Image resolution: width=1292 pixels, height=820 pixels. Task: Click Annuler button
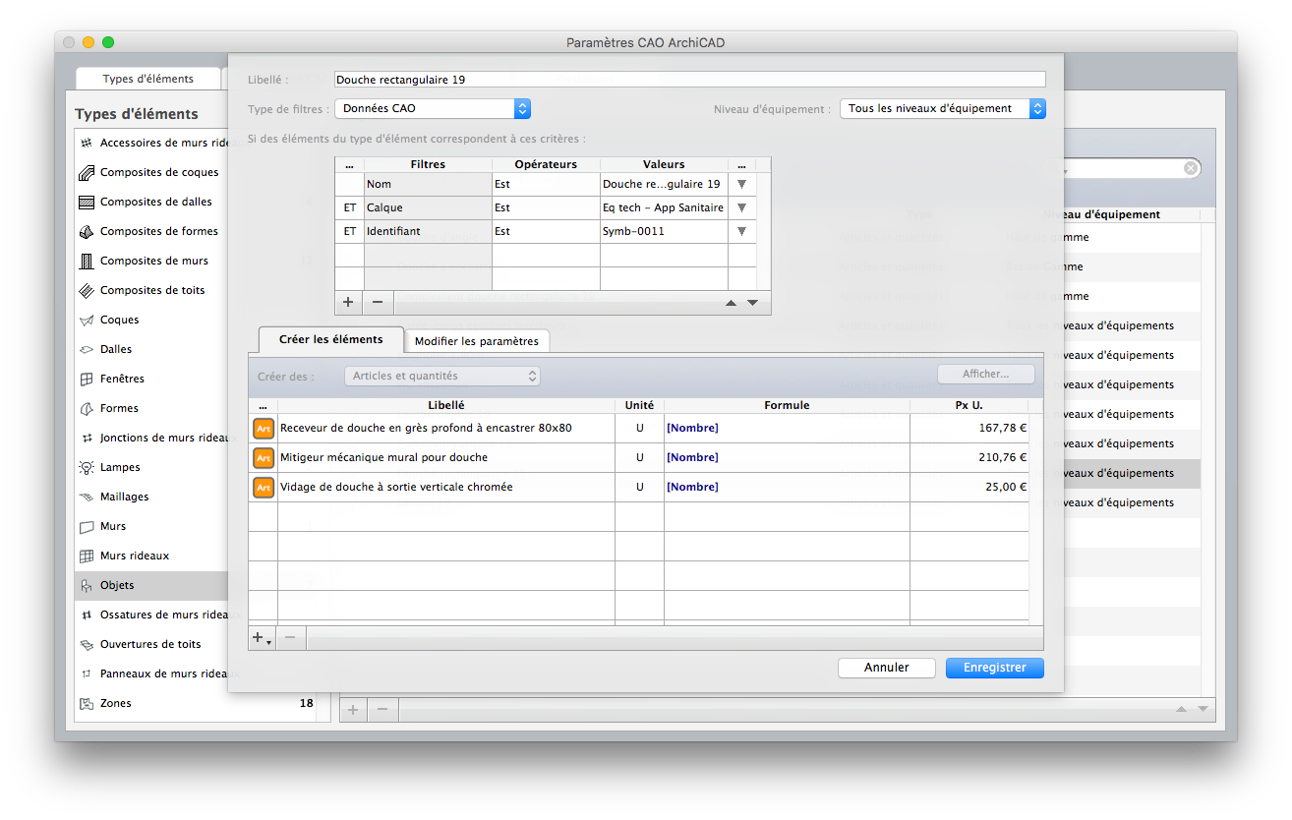887,668
